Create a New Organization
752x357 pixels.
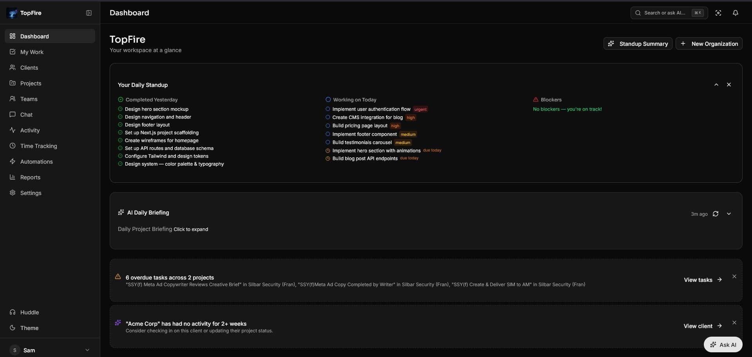point(709,44)
